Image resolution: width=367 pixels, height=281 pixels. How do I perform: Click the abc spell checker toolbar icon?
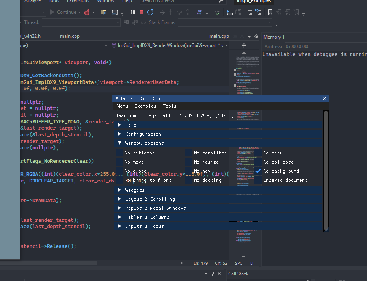tap(218, 12)
